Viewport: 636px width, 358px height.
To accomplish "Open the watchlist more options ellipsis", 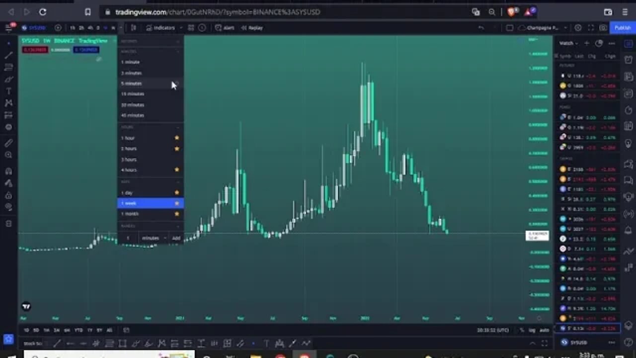I will pyautogui.click(x=612, y=43).
